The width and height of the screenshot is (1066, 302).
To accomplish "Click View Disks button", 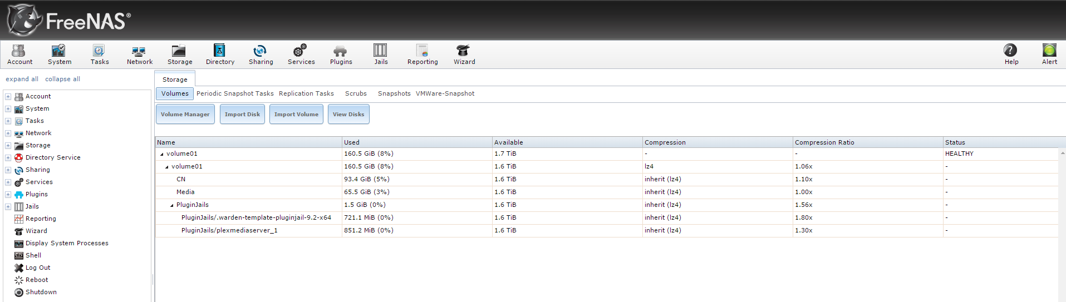I will (x=348, y=114).
